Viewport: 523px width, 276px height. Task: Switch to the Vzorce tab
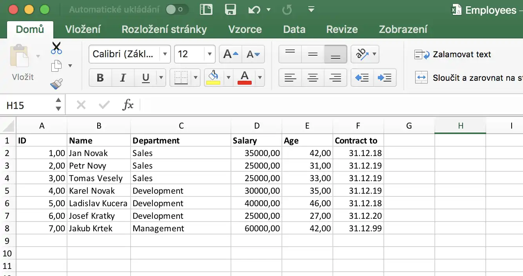[245, 29]
